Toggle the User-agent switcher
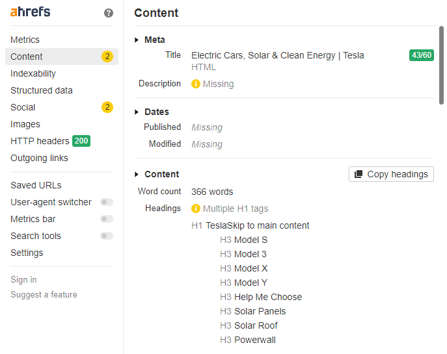Image resolution: width=447 pixels, height=354 pixels. tap(107, 202)
